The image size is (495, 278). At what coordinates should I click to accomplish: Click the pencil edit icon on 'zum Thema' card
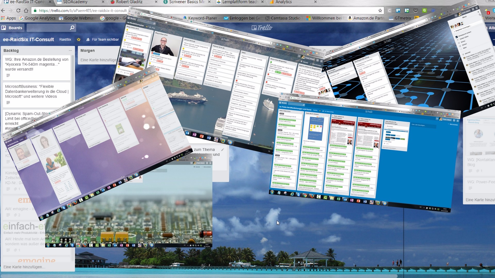click(x=223, y=150)
